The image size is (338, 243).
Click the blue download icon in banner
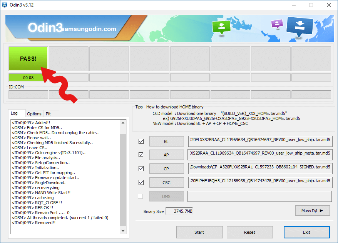[x=300, y=27]
